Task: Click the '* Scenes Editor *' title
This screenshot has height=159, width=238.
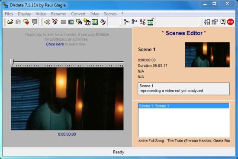Action: tap(184, 33)
